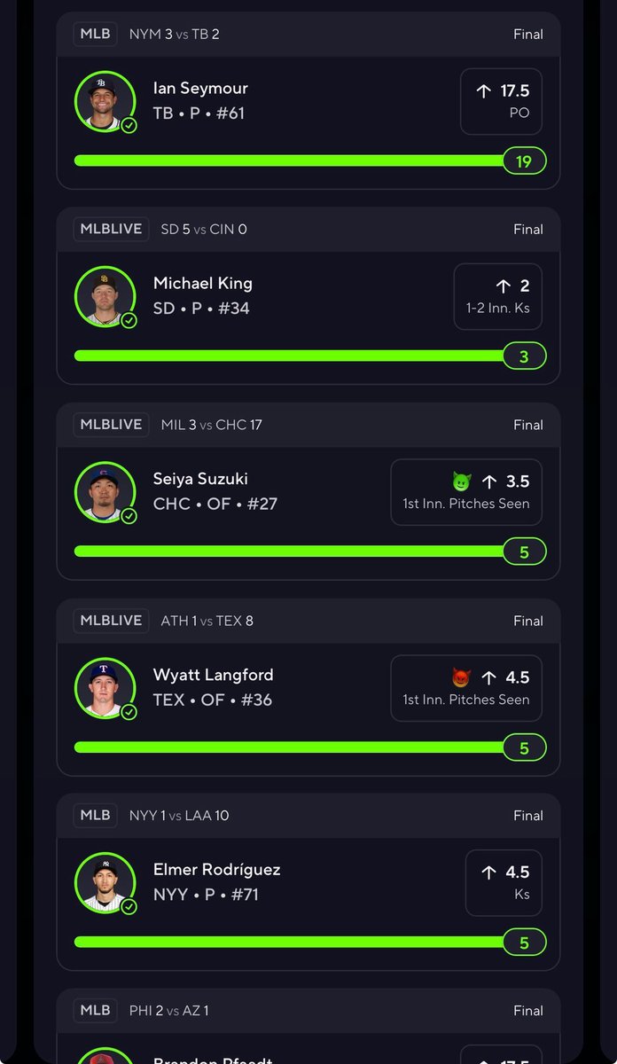Click the progress bar result showing 19
Image resolution: width=617 pixels, height=1064 pixels.
(x=524, y=160)
